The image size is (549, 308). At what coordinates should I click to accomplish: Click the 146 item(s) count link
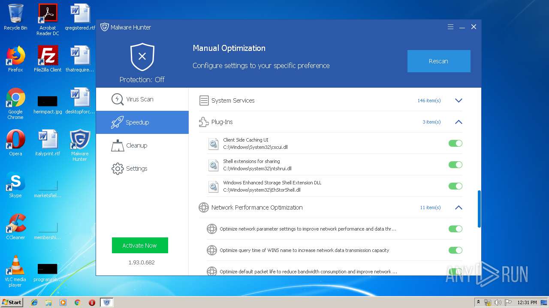[429, 101]
